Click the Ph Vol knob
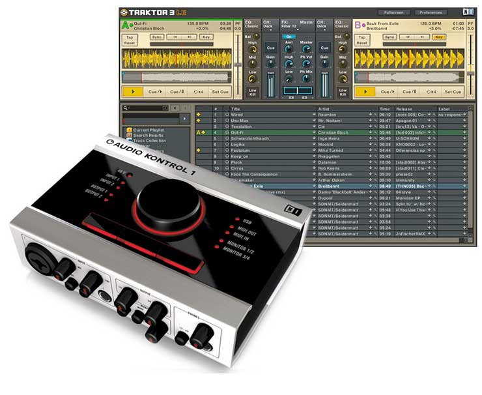 coord(306,63)
